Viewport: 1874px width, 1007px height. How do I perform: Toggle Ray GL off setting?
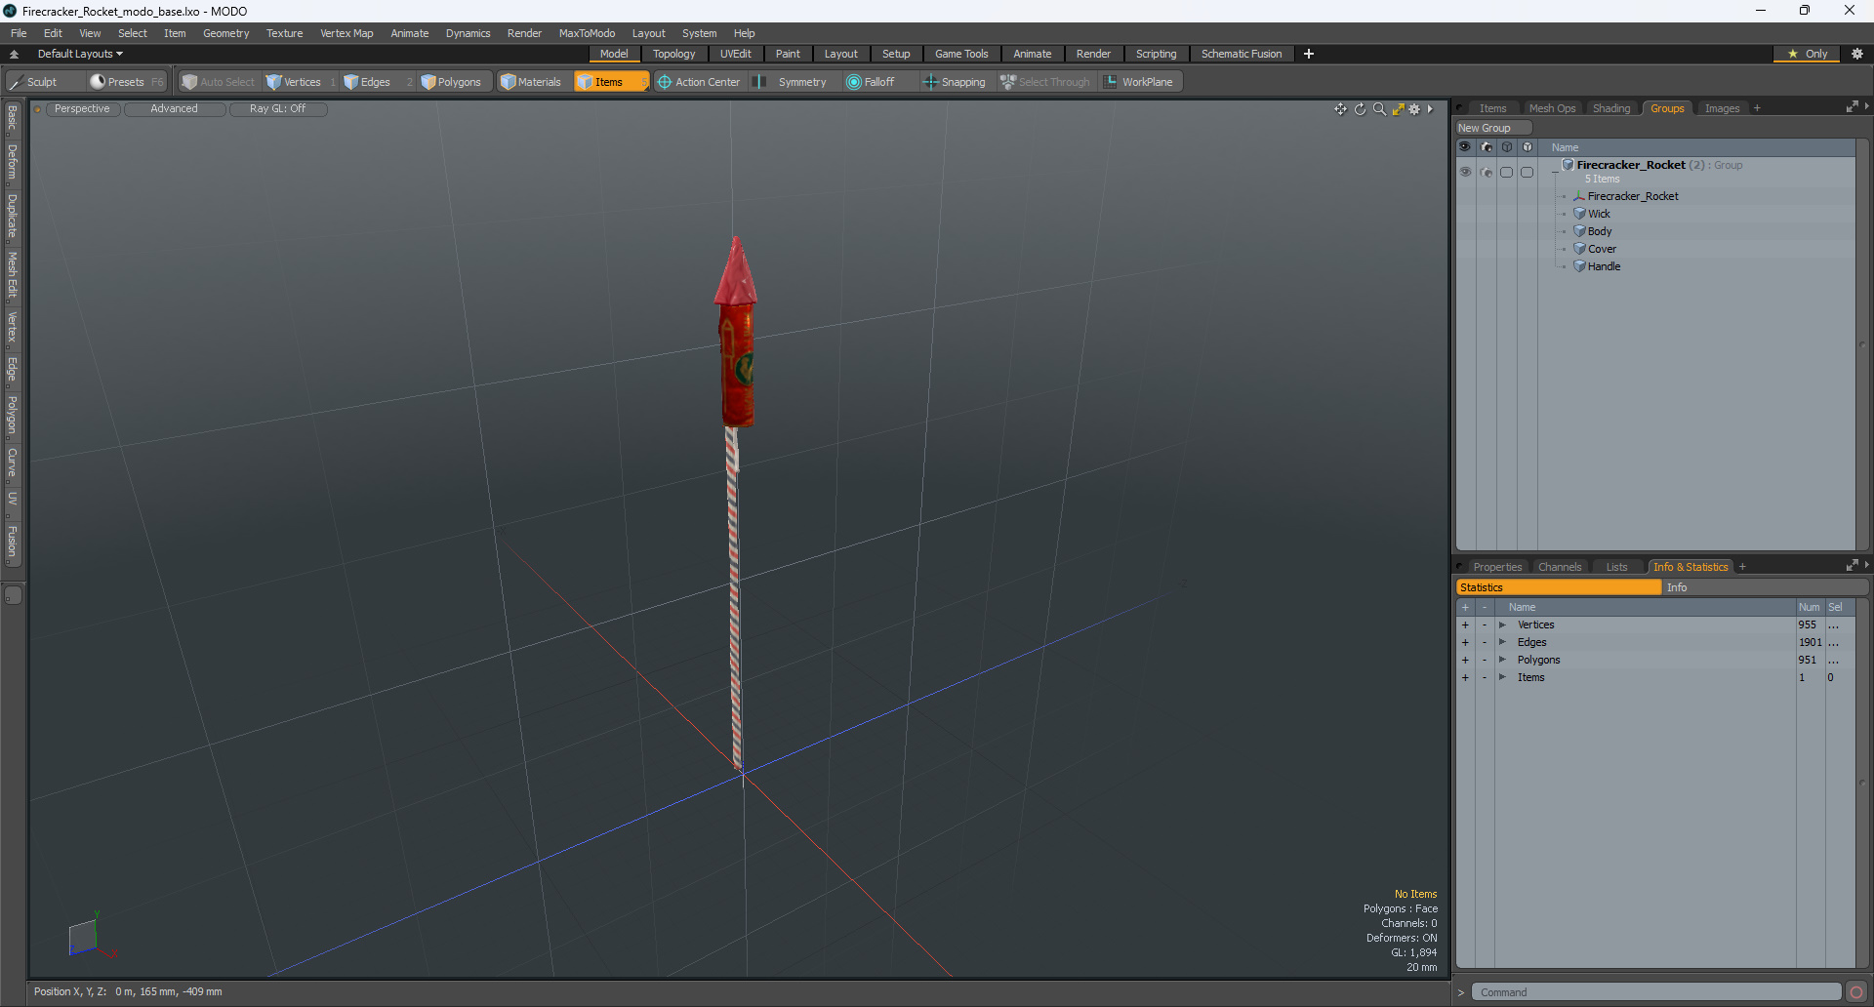coord(277,109)
